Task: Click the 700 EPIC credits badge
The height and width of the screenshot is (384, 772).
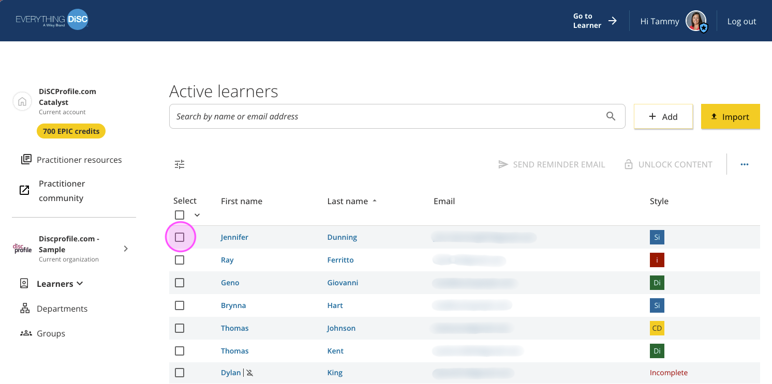Action: [x=71, y=131]
